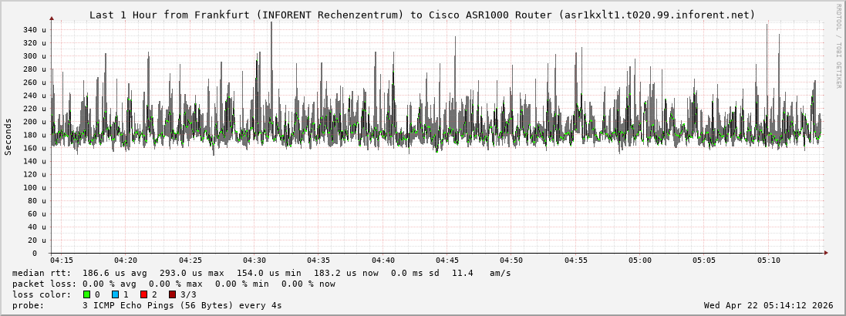This screenshot has height=316, width=846.
Task: Click the blue loss color swatch for 1
Action: (x=115, y=294)
